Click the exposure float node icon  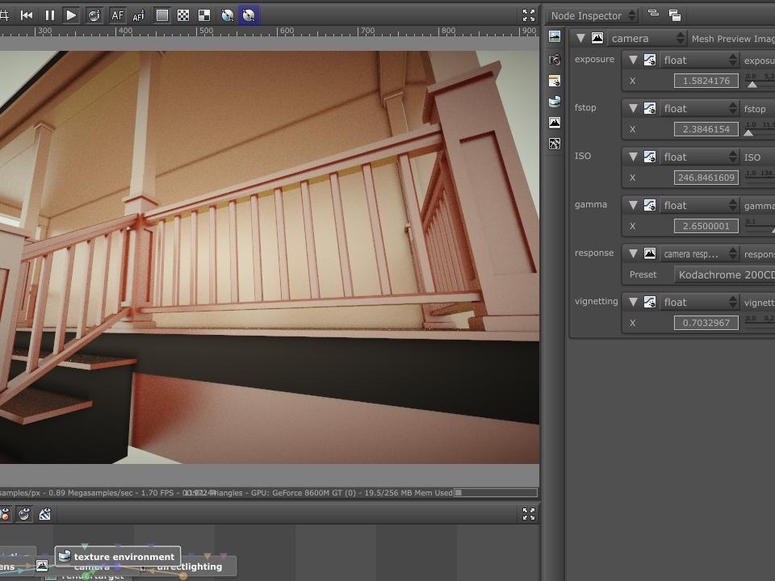649,60
